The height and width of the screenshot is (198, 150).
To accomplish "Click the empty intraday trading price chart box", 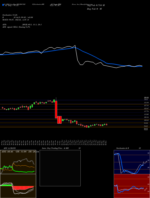I will coord(60,168).
